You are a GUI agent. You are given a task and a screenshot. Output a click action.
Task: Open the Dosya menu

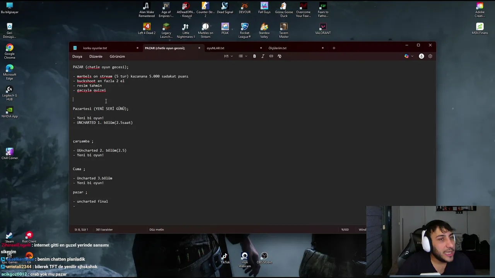click(77, 56)
